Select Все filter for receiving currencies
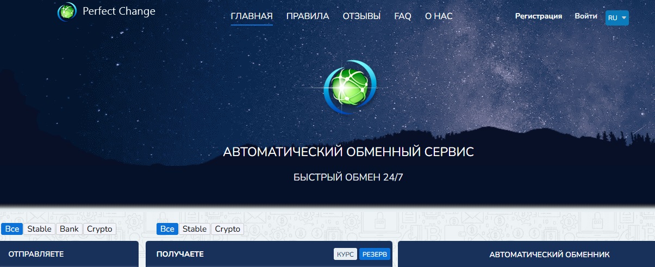The width and height of the screenshot is (655, 267). [167, 229]
